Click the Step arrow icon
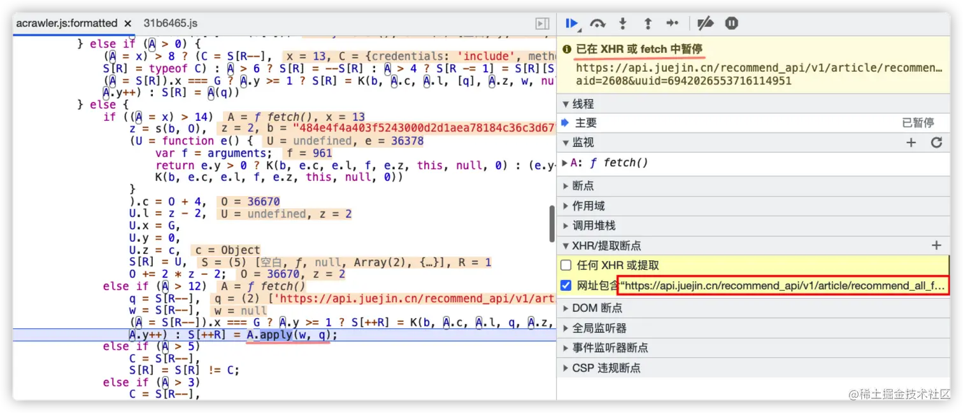The height and width of the screenshot is (413, 963). 673,24
